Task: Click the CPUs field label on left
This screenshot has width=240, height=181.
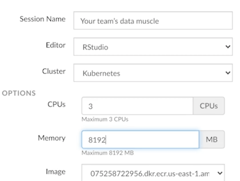Action: tap(57, 104)
